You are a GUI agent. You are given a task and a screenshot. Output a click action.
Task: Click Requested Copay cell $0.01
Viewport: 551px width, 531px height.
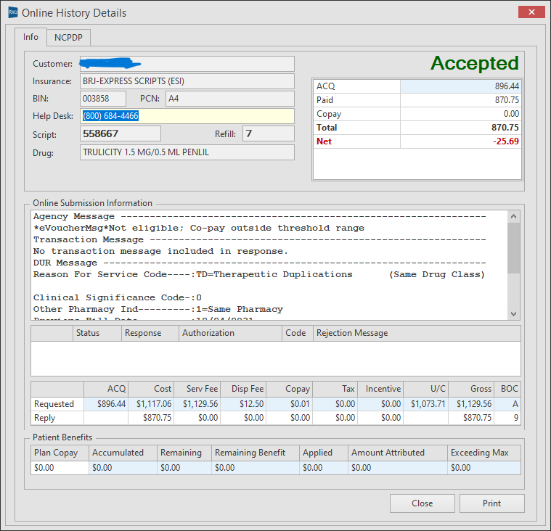[289, 404]
